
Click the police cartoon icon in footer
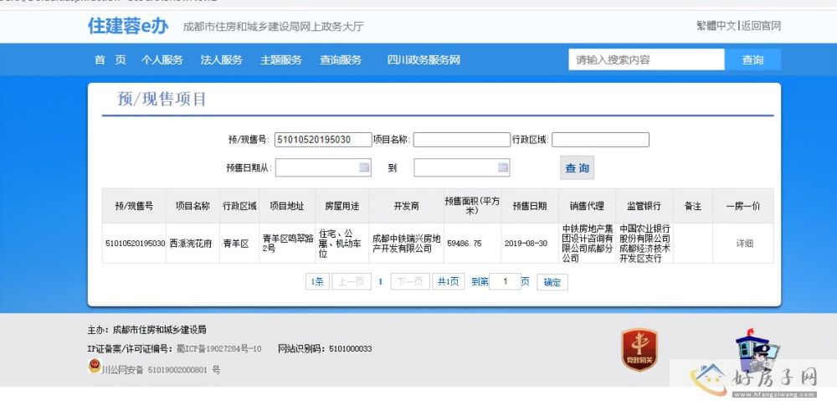(x=756, y=352)
